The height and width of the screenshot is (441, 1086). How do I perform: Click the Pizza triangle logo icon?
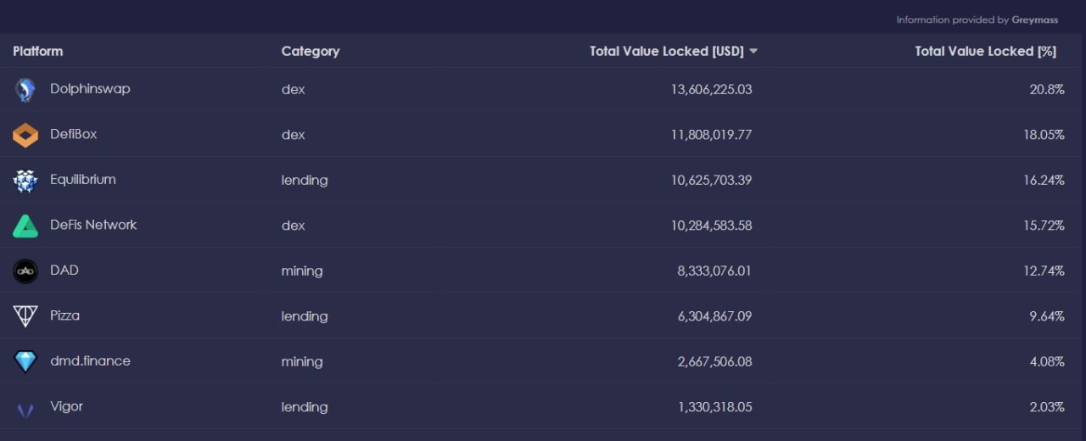click(x=25, y=316)
